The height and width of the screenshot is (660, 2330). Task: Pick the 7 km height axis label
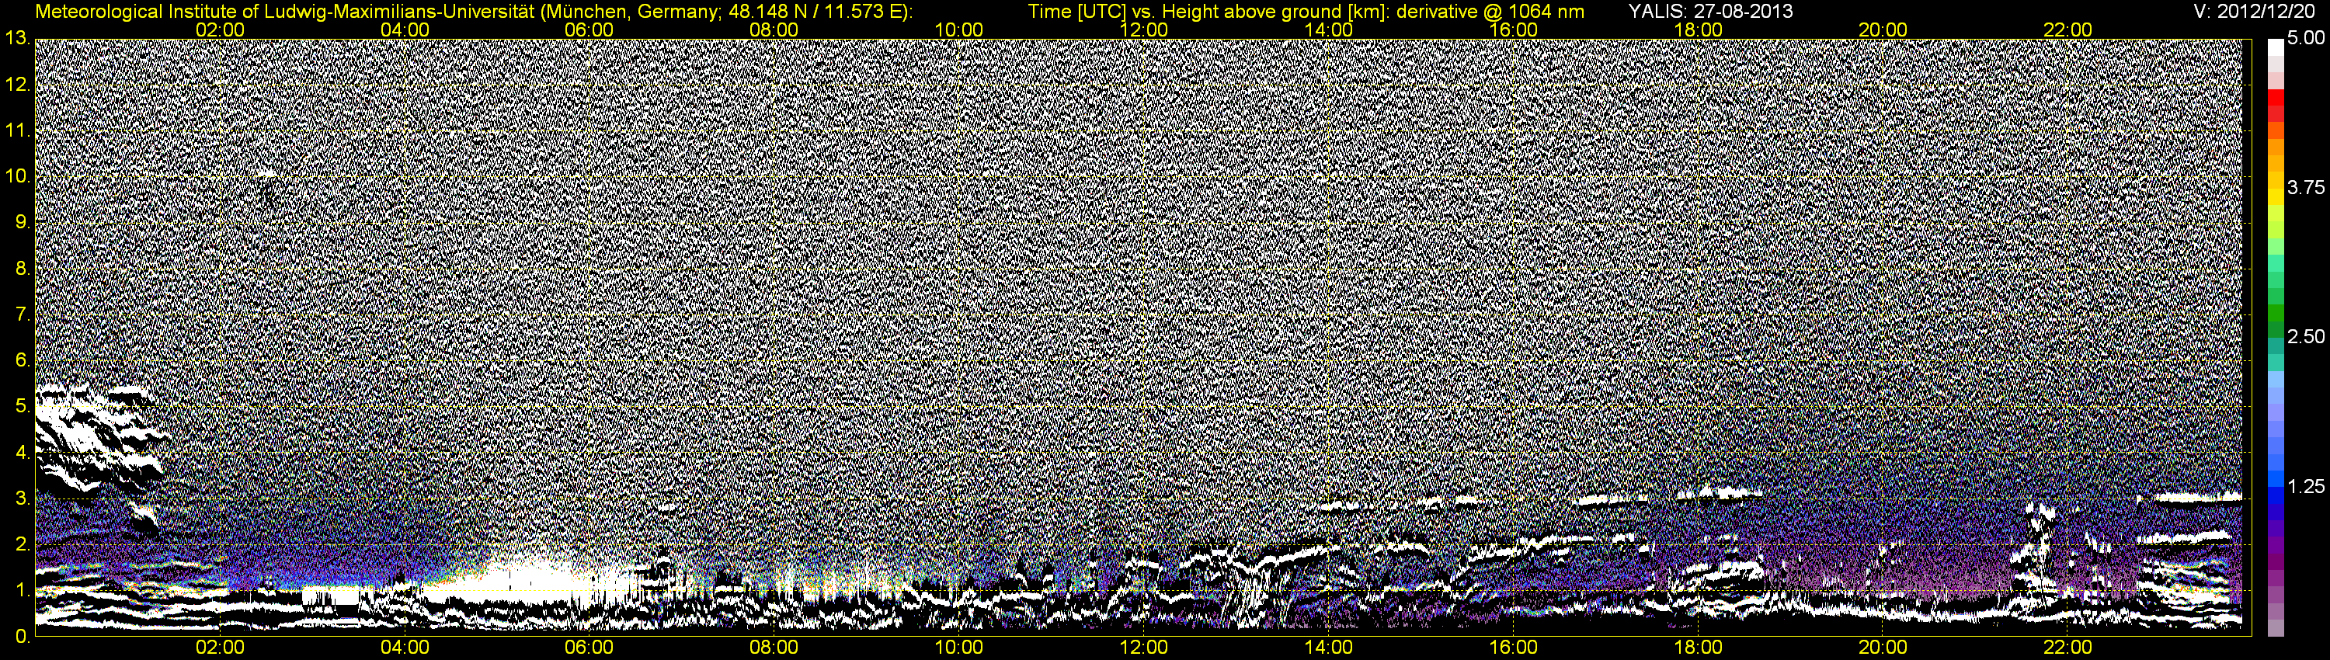click(22, 314)
